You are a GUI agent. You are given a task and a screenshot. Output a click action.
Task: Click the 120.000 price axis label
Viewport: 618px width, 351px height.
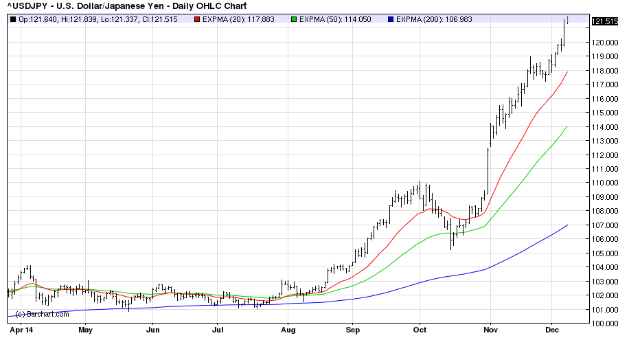click(x=604, y=43)
